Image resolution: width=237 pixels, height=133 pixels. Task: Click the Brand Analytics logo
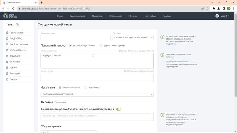10,16
